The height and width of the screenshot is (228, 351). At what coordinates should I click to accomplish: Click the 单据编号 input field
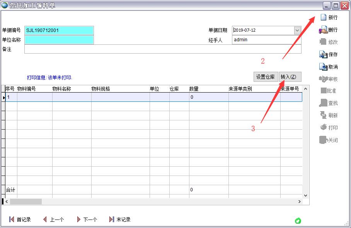point(59,30)
